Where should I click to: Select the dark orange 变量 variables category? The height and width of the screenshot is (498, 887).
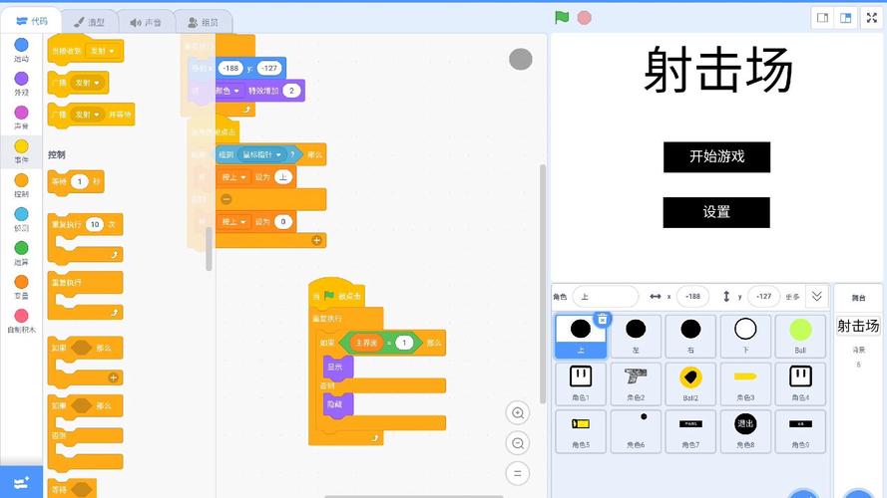click(21, 287)
